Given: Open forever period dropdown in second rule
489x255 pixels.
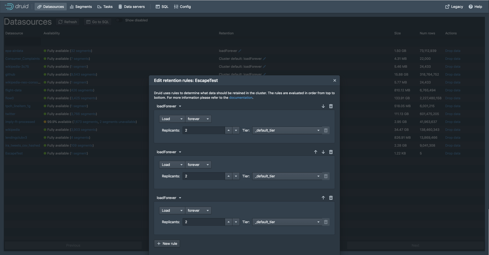Looking at the screenshot, I should point(198,165).
